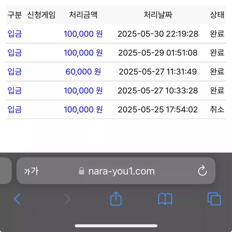Show open tabs overview icon

click(x=214, y=199)
